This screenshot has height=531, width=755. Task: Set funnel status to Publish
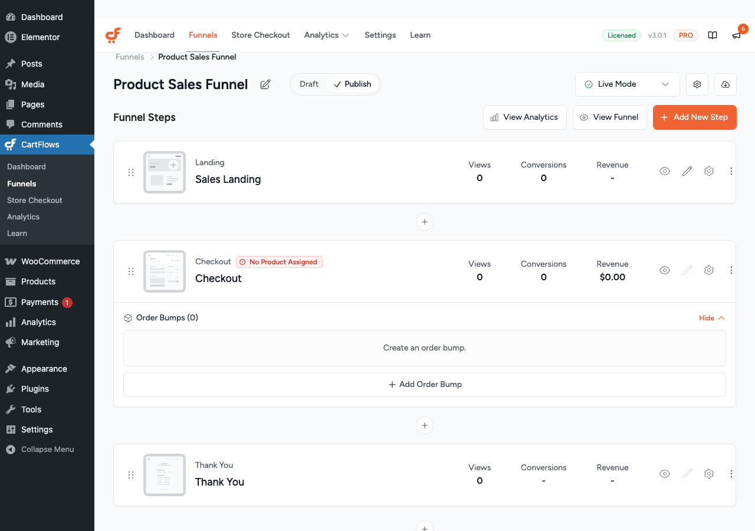coord(353,84)
